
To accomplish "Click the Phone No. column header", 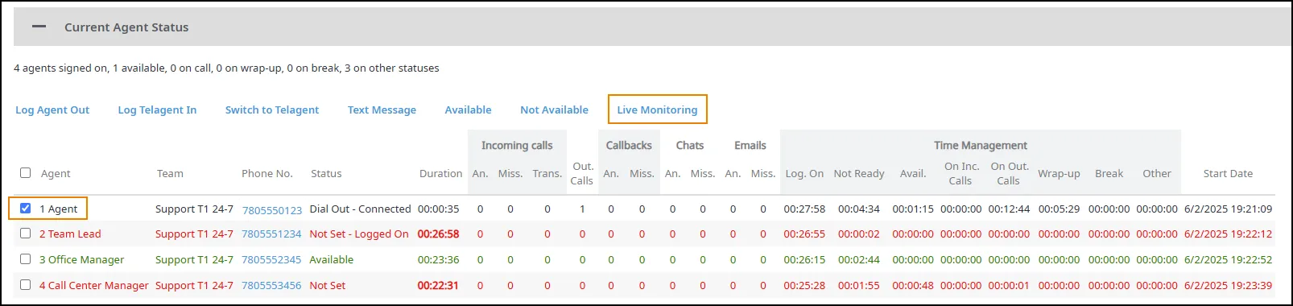I will (x=267, y=173).
